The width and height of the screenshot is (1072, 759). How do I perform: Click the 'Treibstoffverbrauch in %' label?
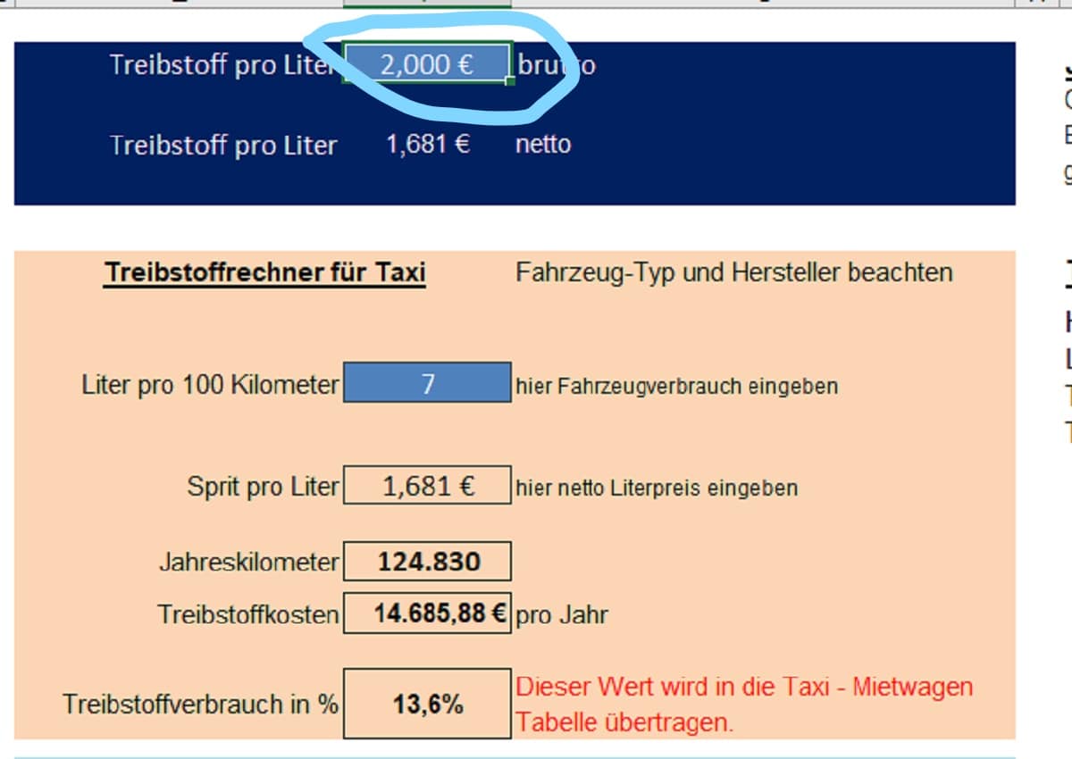(200, 705)
